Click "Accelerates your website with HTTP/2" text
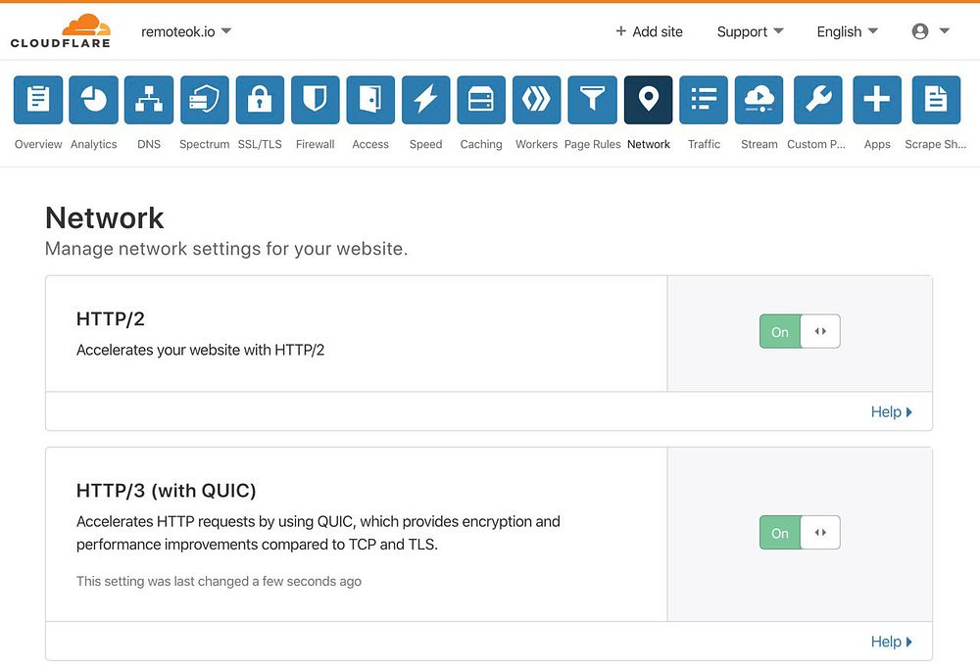Image resolution: width=980 pixels, height=670 pixels. (x=200, y=351)
